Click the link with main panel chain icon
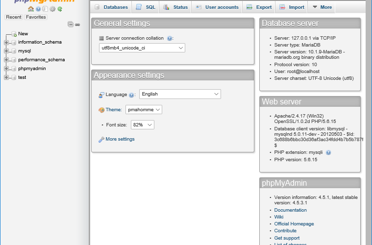 pos(77,24)
